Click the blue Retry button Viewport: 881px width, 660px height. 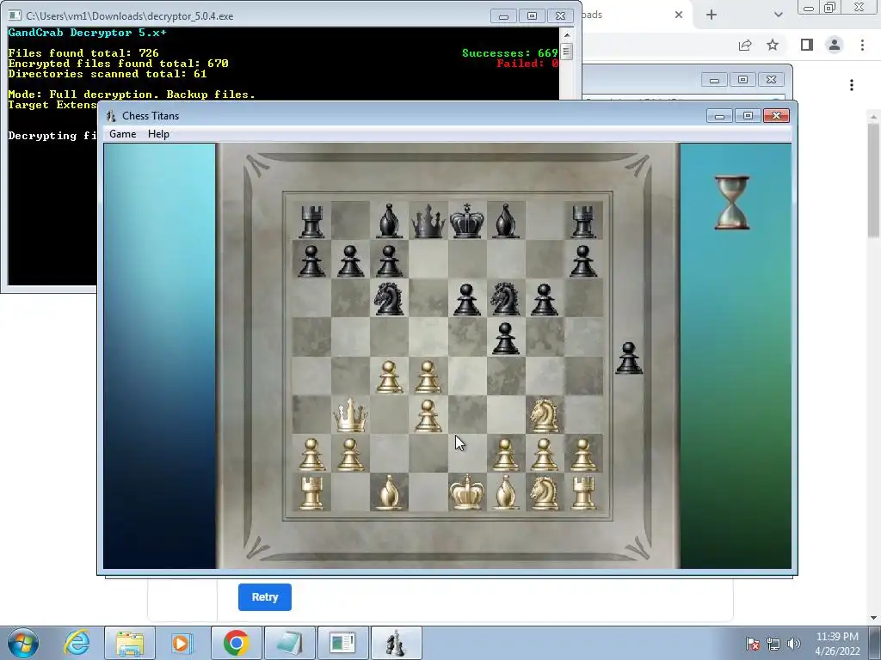pyautogui.click(x=265, y=597)
